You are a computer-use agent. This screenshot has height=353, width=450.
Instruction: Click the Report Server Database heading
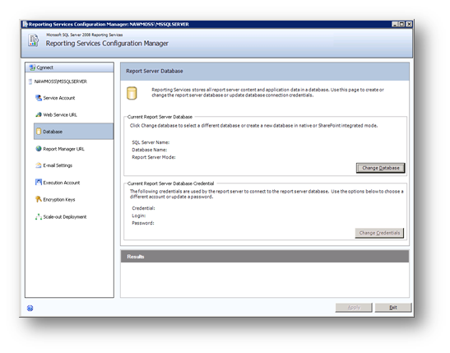(x=155, y=71)
